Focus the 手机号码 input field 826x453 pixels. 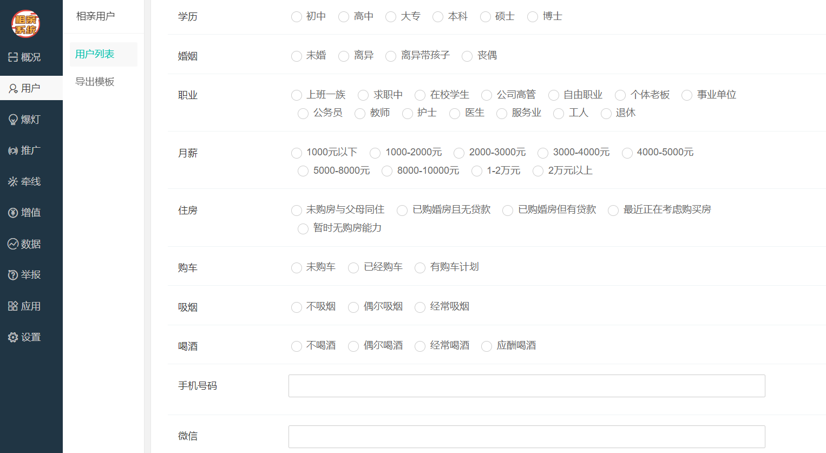(x=527, y=386)
